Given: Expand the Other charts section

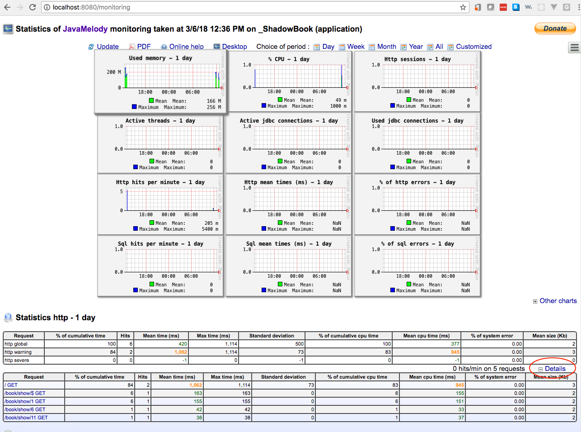Looking at the screenshot, I should pyautogui.click(x=555, y=301).
